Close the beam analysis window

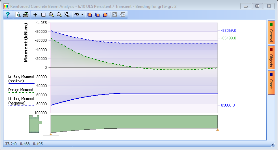(269, 6)
